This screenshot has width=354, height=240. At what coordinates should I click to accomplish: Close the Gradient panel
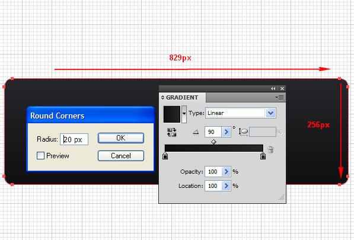pyautogui.click(x=282, y=89)
